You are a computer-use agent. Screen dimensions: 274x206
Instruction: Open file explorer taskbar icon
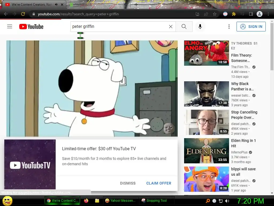coord(97,201)
